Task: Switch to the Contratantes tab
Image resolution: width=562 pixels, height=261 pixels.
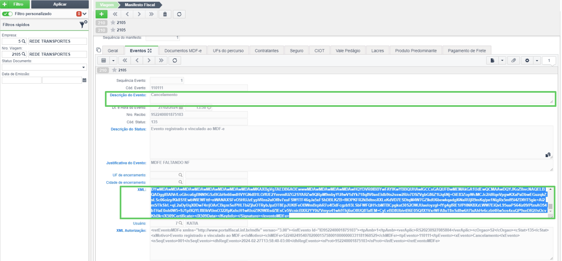Action: tap(267, 51)
